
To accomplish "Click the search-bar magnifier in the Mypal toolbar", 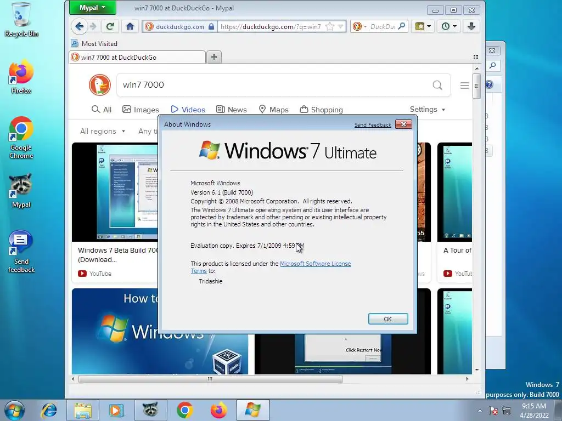I will [402, 26].
